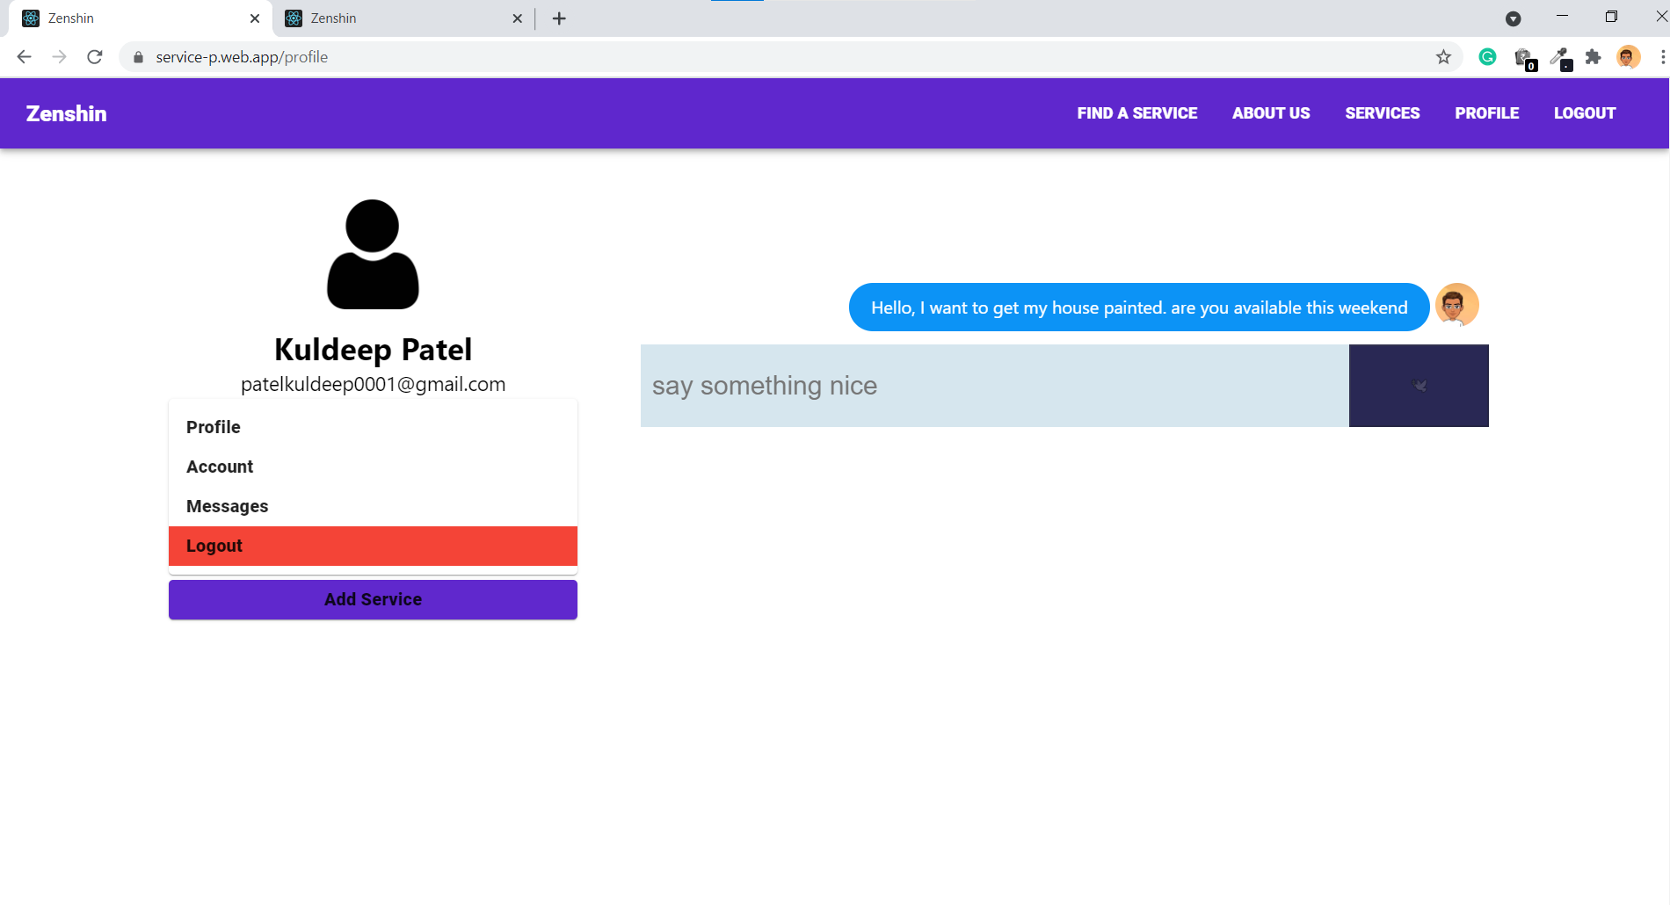The height and width of the screenshot is (905, 1670).
Task: Click the chat bubble about house painting
Action: tap(1139, 308)
